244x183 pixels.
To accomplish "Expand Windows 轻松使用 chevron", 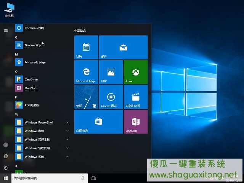I will (x=67, y=148).
